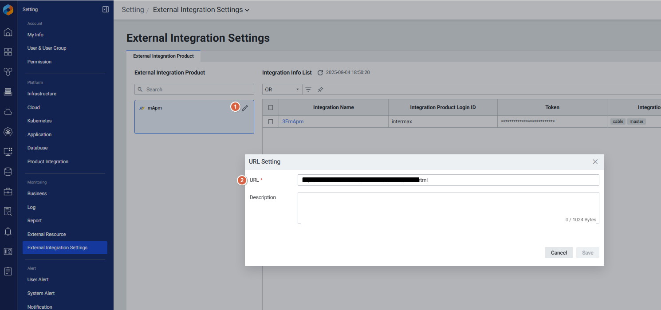The width and height of the screenshot is (661, 310).
Task: Switch to External Integration Product tab
Action: click(x=163, y=56)
